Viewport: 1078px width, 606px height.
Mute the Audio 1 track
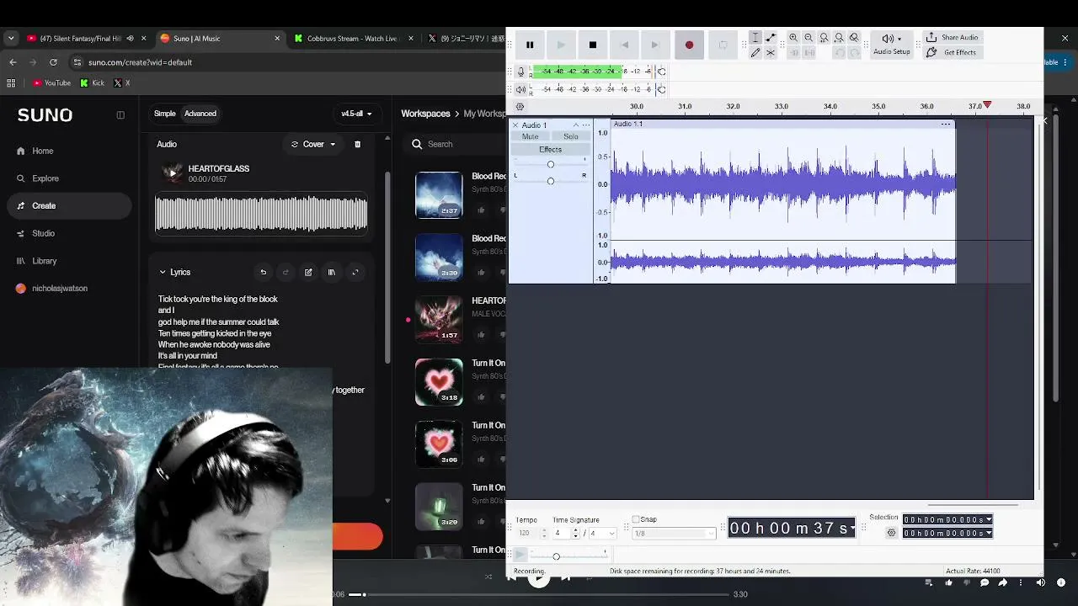click(530, 136)
